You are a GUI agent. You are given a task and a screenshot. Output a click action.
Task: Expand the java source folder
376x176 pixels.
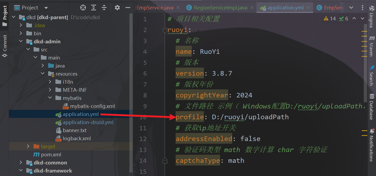[x=43, y=66]
